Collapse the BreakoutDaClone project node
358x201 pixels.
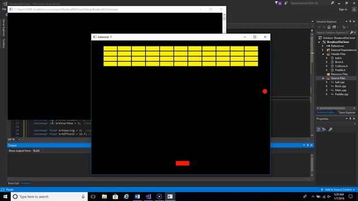point(319,42)
